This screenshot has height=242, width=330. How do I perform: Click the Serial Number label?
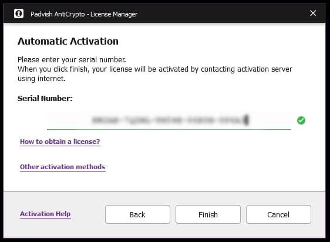click(x=45, y=98)
